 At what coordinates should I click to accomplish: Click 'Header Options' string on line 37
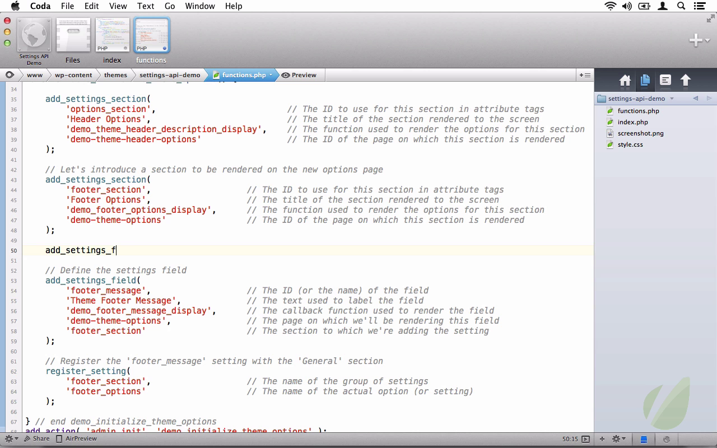coord(107,119)
